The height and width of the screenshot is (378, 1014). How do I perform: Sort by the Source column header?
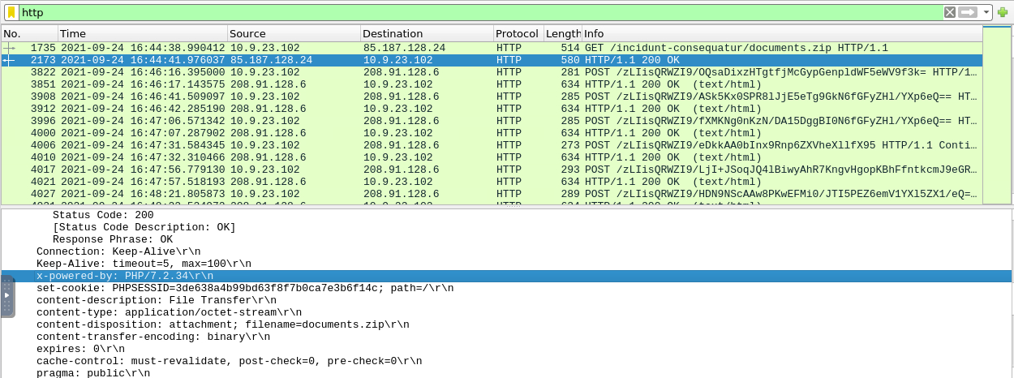tap(294, 33)
